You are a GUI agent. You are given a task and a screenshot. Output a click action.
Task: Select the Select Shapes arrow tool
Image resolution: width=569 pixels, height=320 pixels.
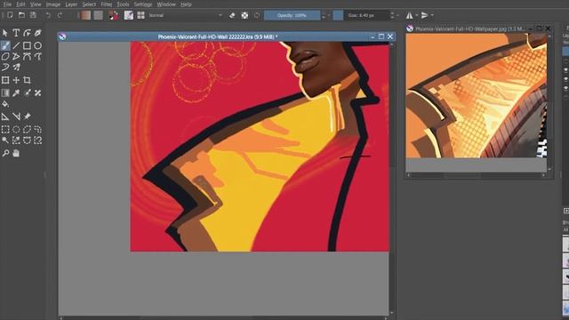(x=5, y=33)
